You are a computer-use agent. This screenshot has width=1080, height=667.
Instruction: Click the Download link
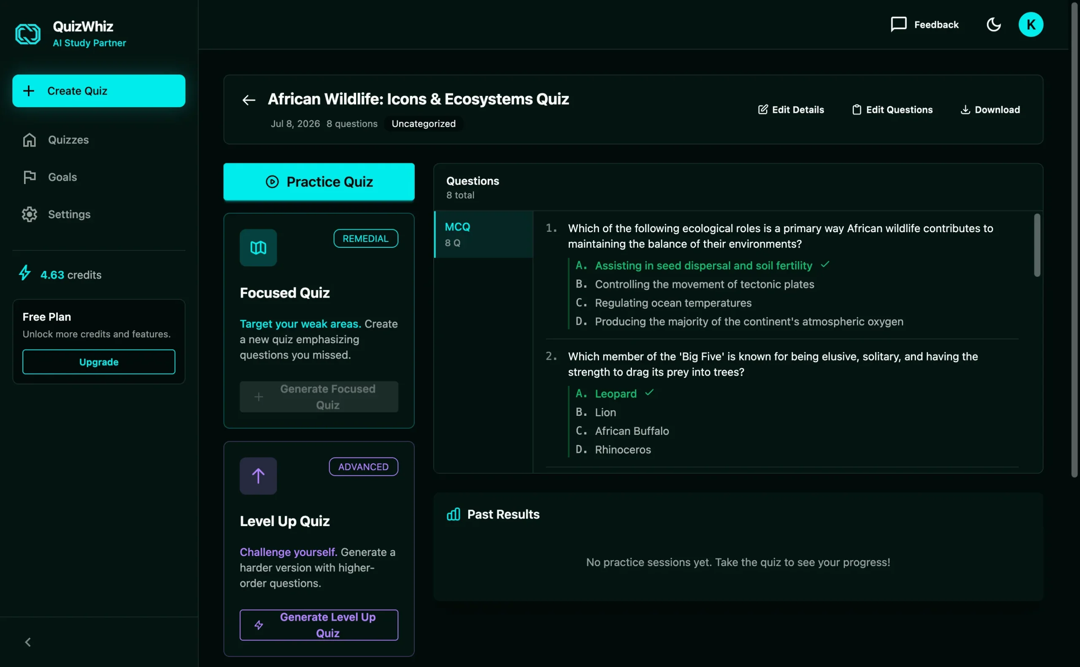click(990, 109)
